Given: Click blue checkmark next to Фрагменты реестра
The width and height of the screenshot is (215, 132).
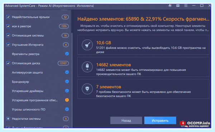Looking at the screenshot, I should (x=67, y=54).
